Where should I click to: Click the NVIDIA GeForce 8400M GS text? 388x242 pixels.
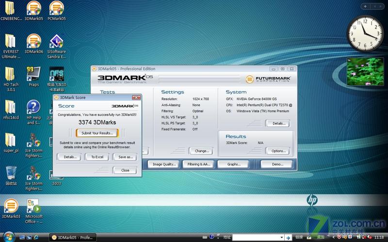(257, 99)
